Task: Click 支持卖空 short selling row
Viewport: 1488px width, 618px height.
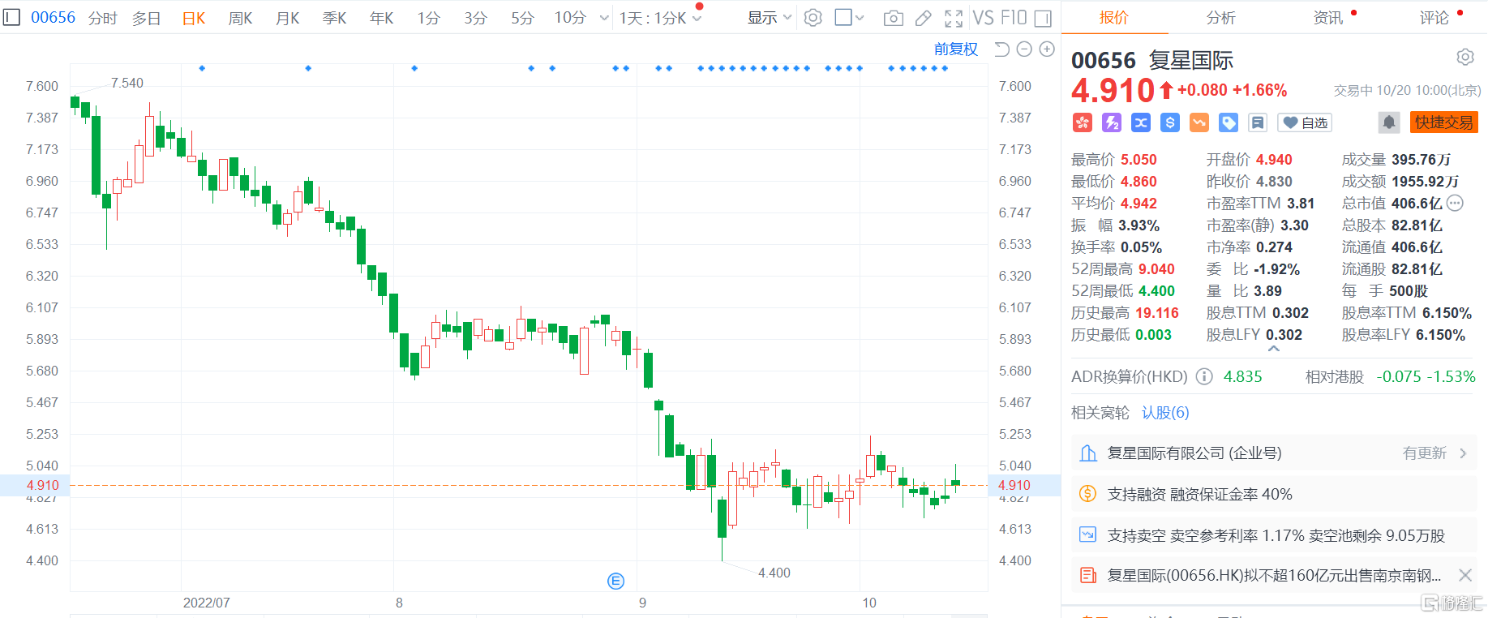Action: coord(1274,535)
